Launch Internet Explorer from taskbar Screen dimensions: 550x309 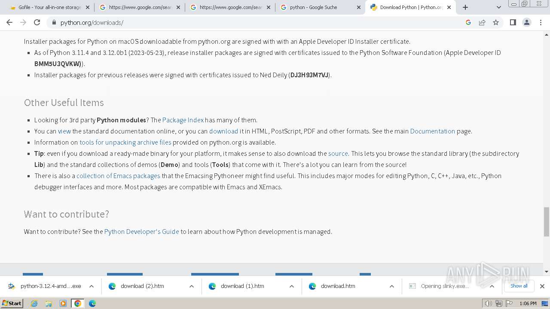tap(34, 303)
